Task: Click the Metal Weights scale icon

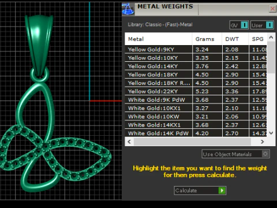Action: click(x=128, y=9)
